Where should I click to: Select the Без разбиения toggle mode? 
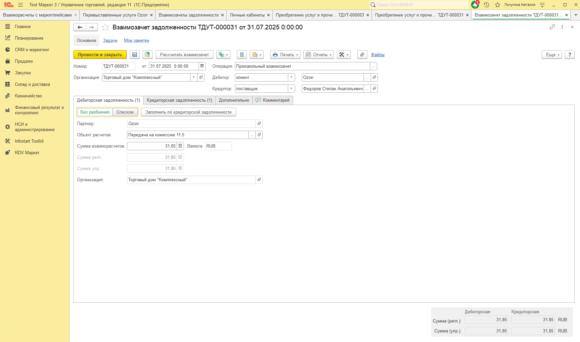[x=95, y=112]
